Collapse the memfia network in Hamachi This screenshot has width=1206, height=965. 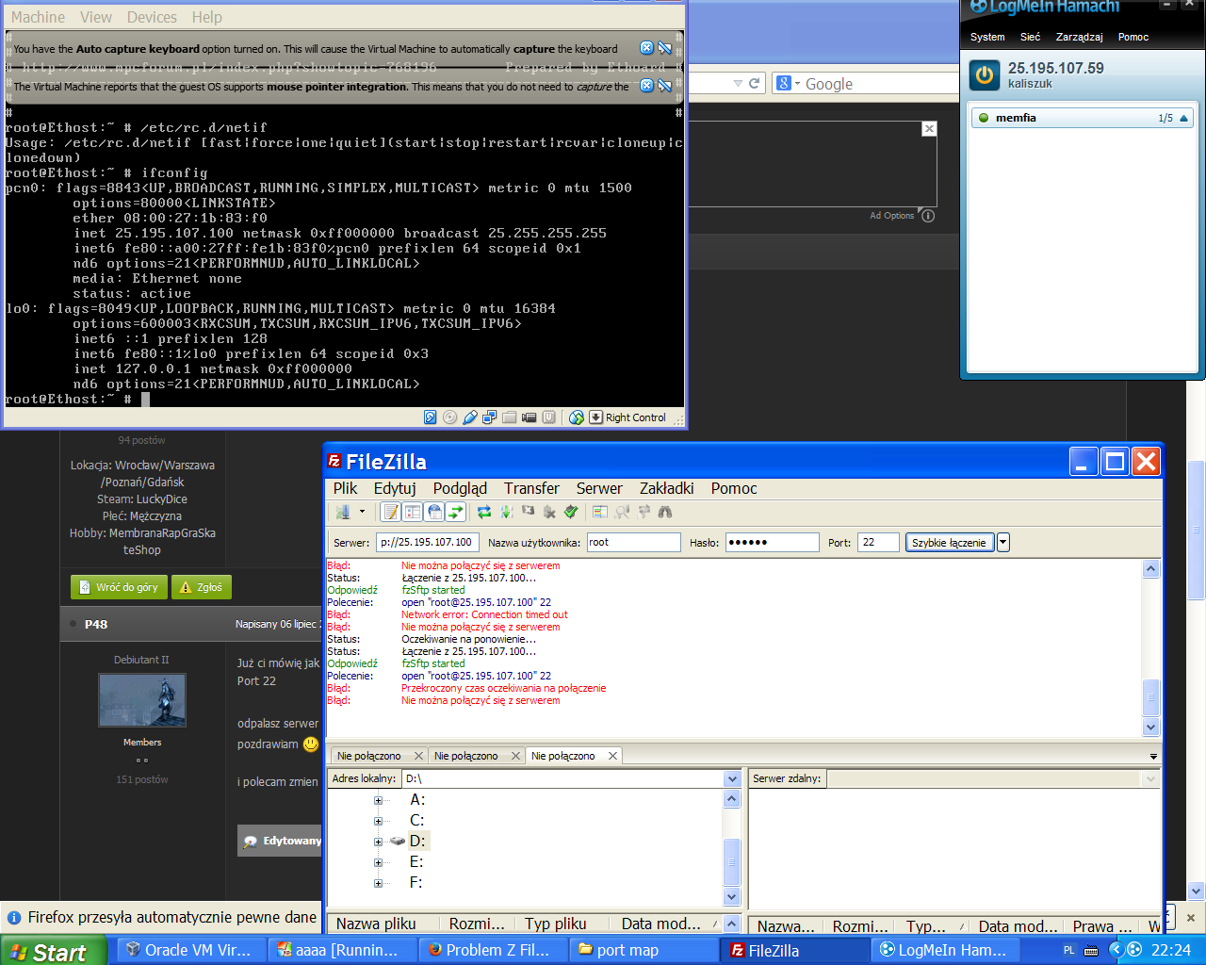(1184, 118)
